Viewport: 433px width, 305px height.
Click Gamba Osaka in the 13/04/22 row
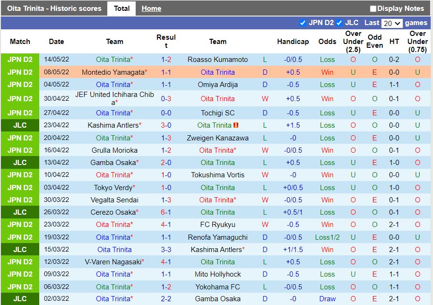pos(113,163)
